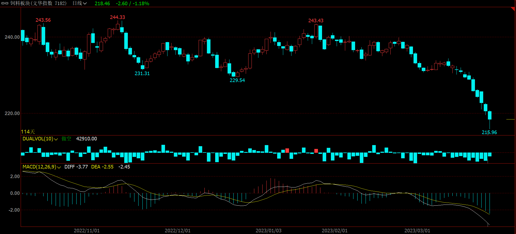The image size is (516, 234).
Task: Open the 日线 period dropdown
Action: click(80, 3)
